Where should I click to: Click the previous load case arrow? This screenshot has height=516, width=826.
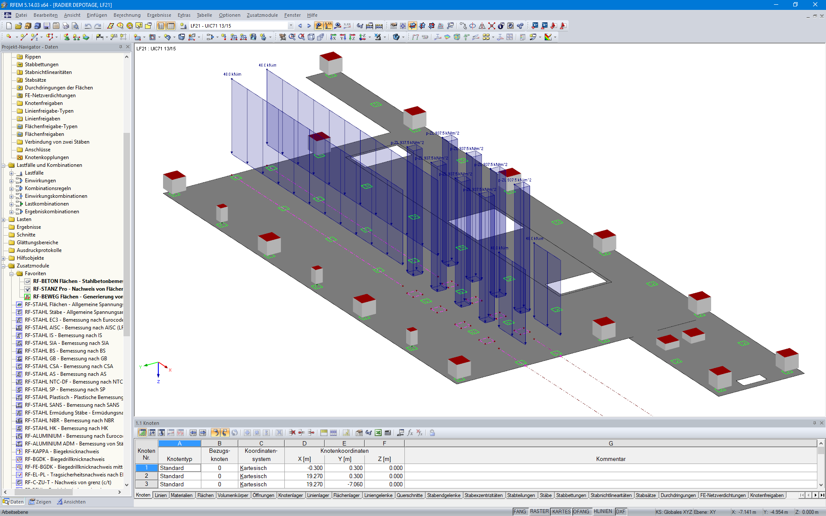(x=300, y=26)
